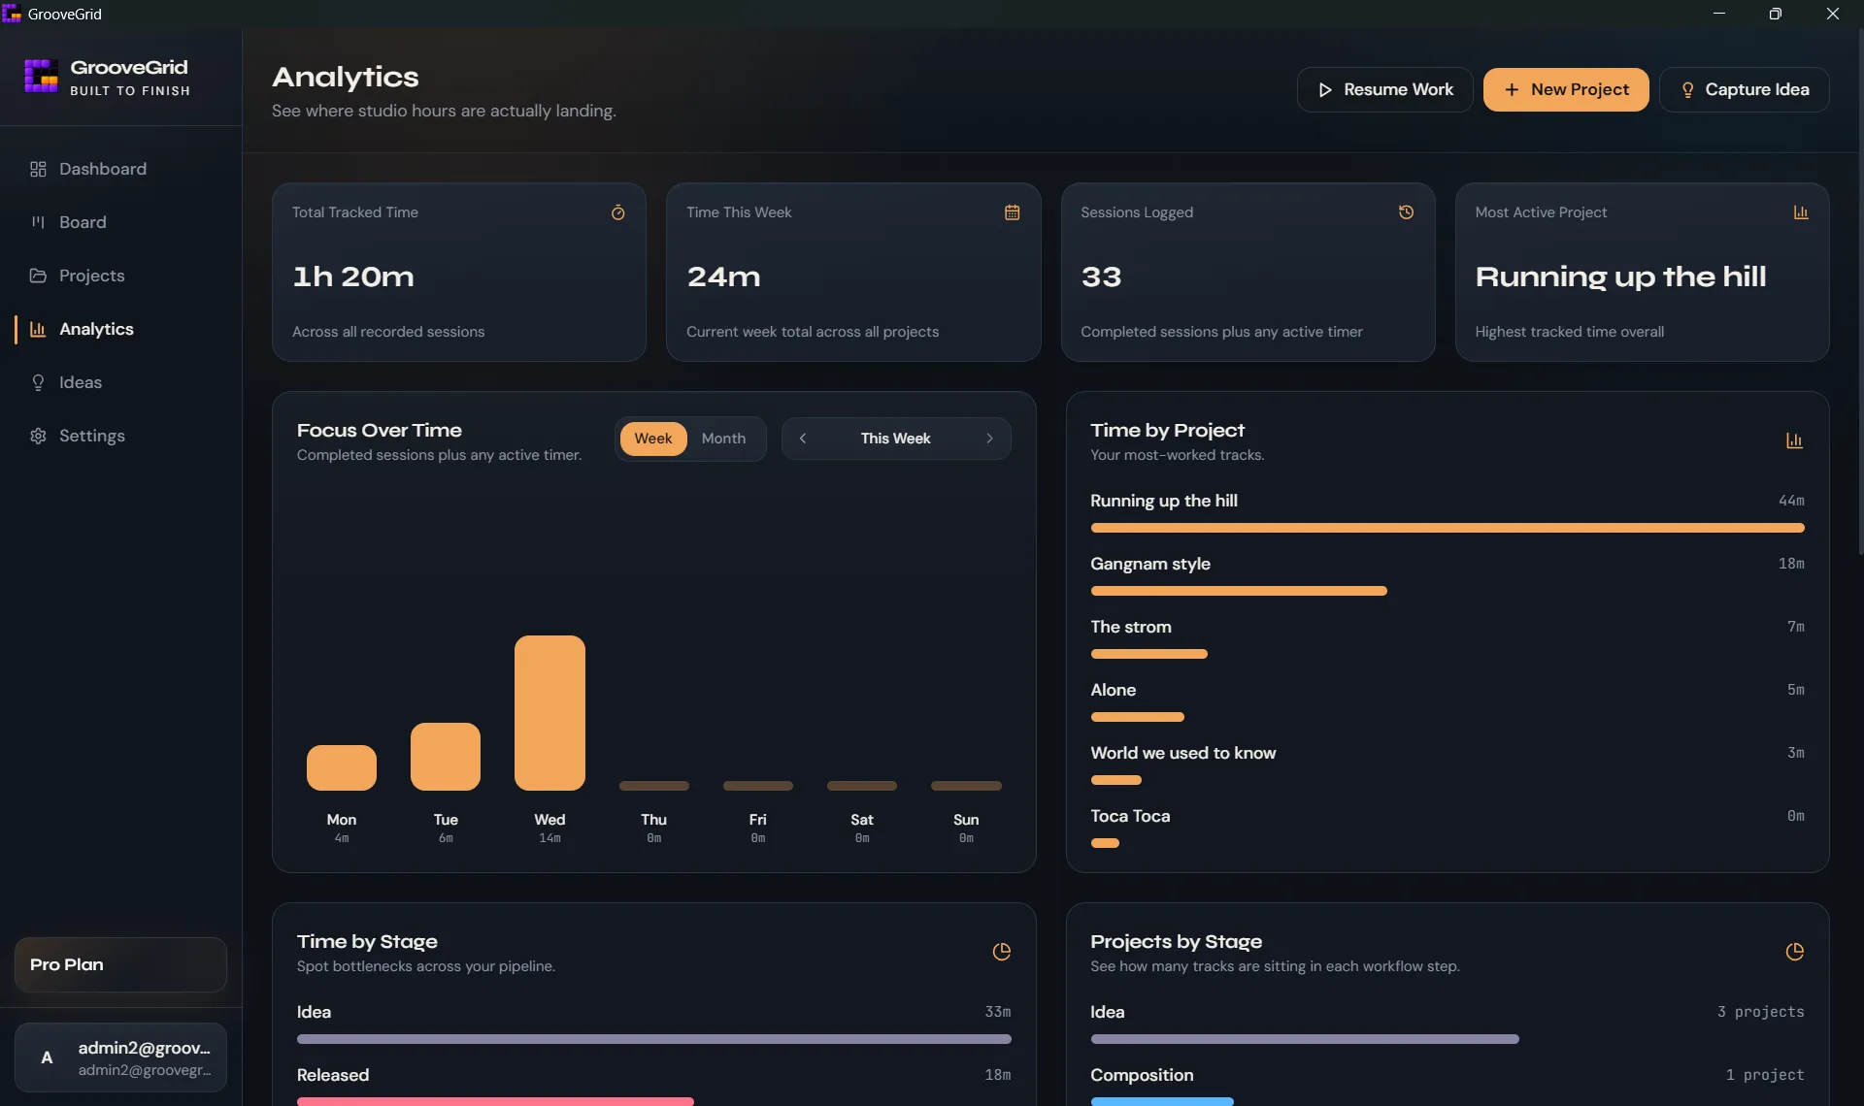Click the This Week period label
The height and width of the screenshot is (1106, 1864).
[895, 439]
